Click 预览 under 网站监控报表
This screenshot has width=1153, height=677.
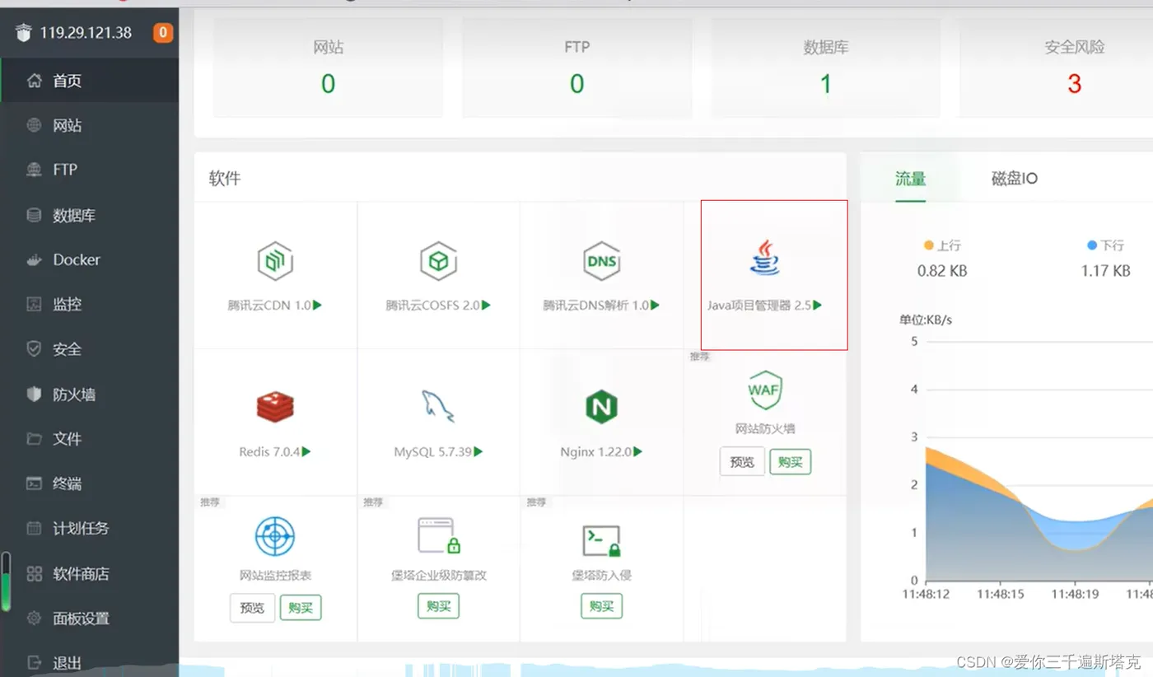point(252,608)
